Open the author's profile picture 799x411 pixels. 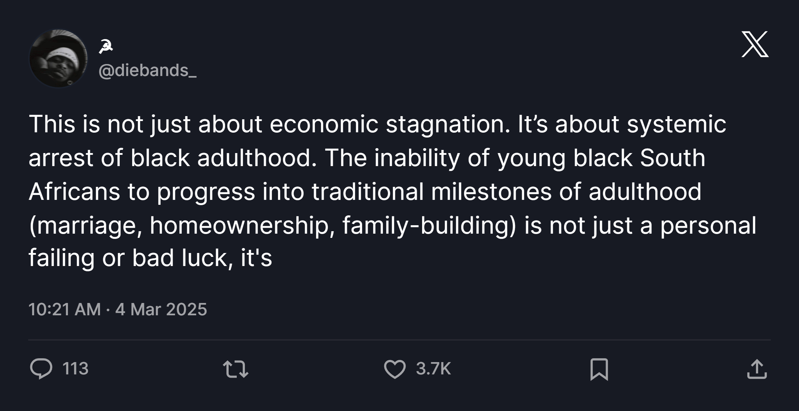58,58
